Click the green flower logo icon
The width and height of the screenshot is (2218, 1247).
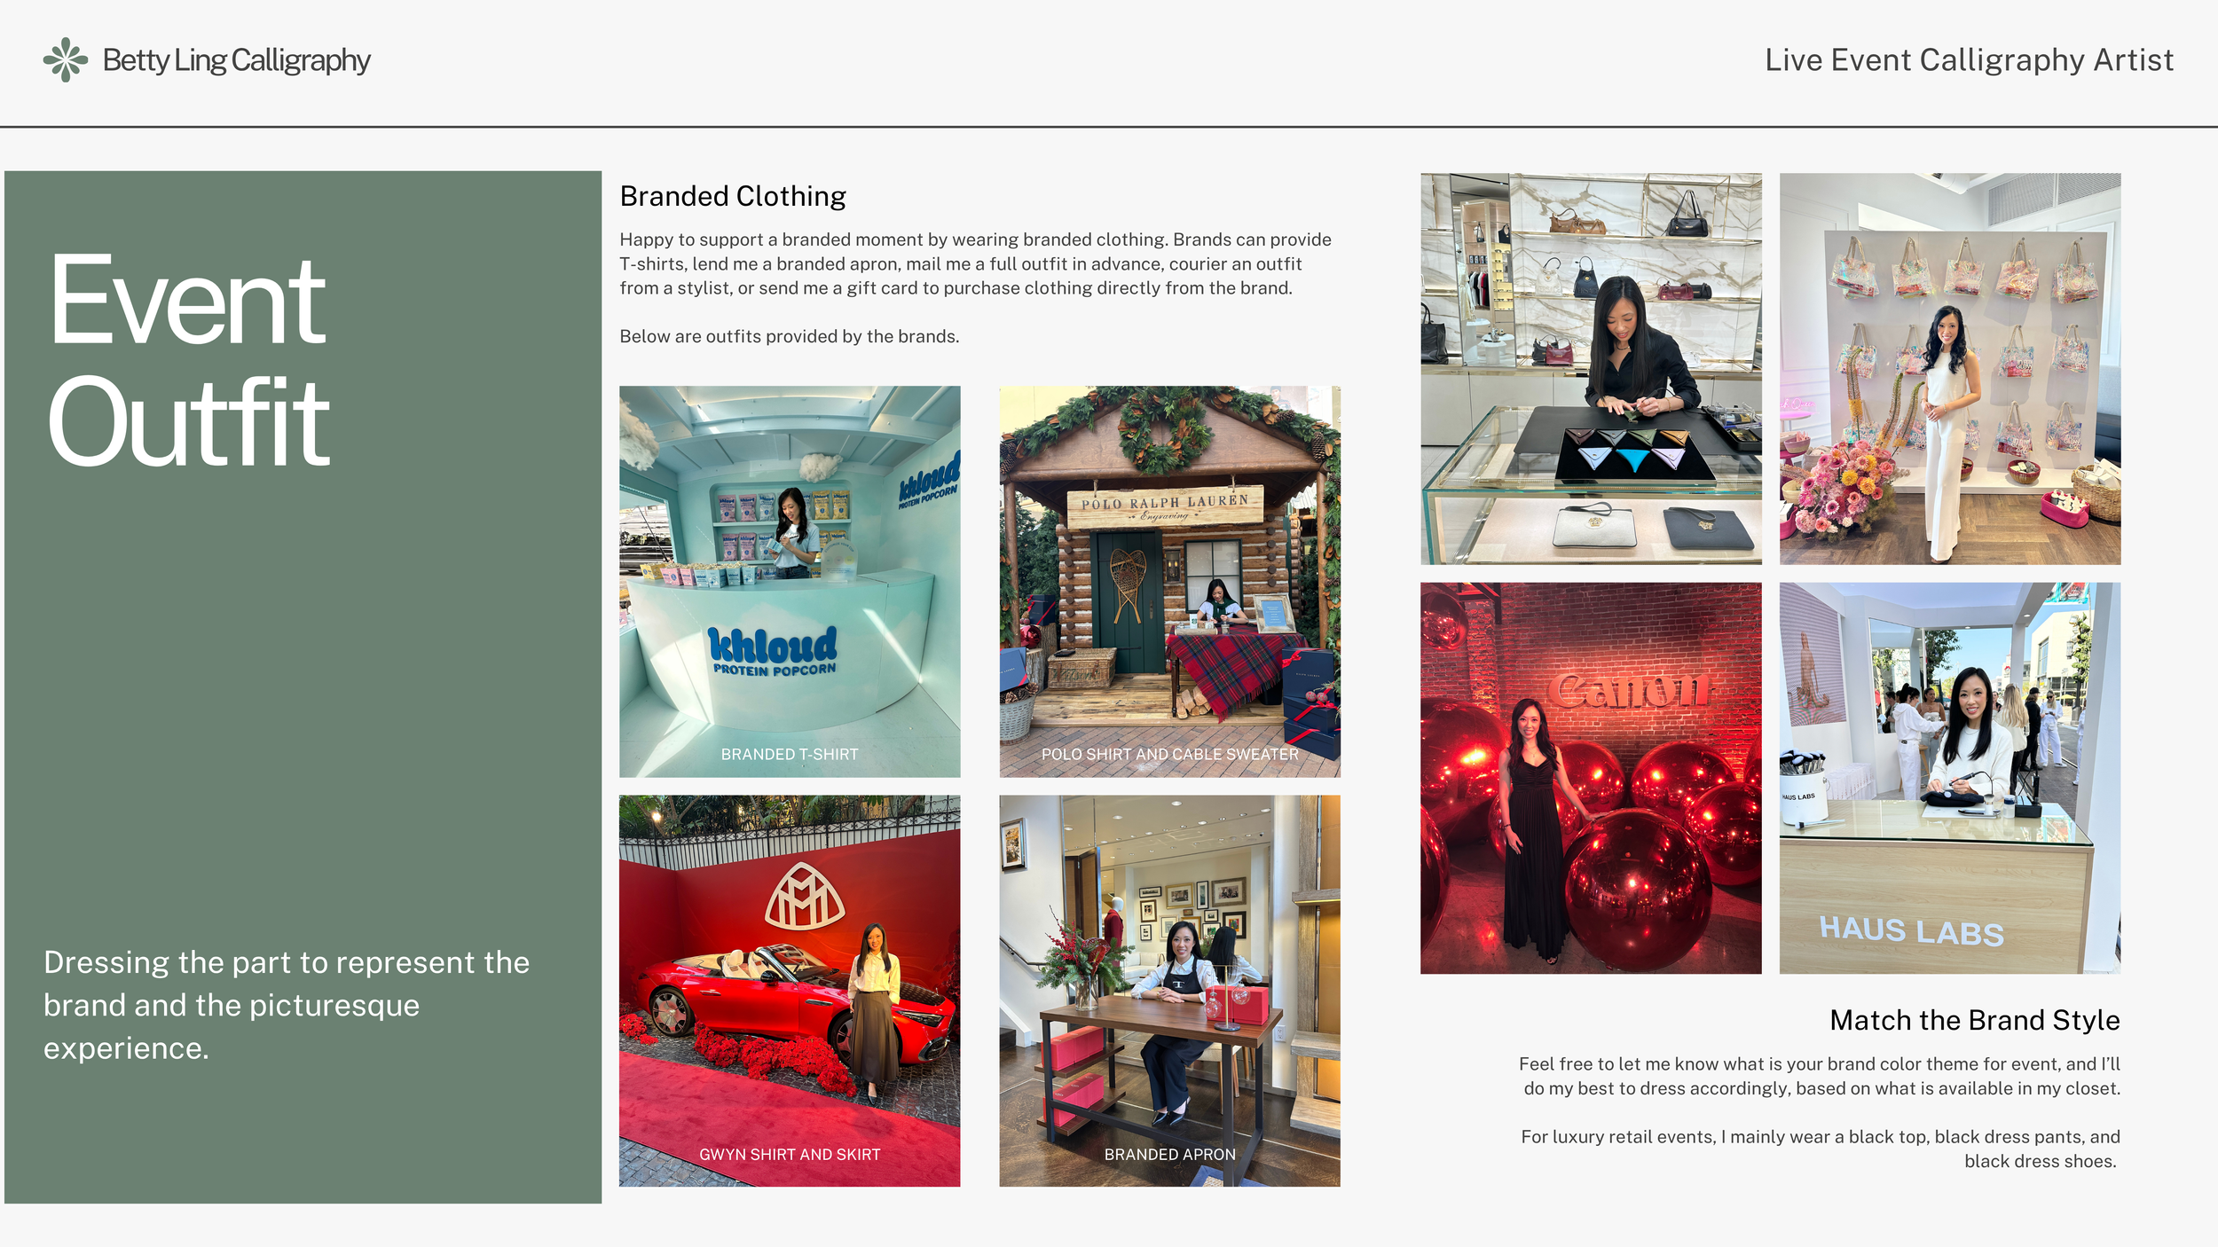(x=66, y=60)
